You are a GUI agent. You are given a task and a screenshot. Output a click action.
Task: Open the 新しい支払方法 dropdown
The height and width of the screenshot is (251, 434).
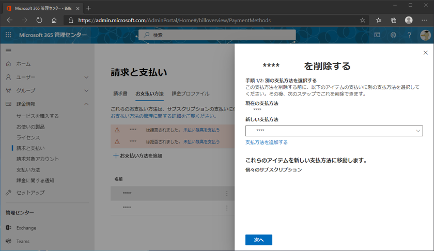pyautogui.click(x=334, y=131)
